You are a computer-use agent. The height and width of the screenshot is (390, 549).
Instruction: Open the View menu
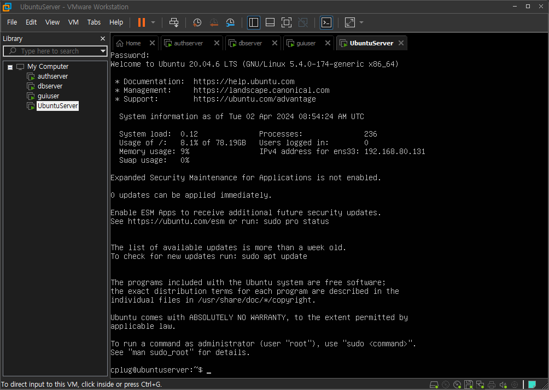point(52,22)
